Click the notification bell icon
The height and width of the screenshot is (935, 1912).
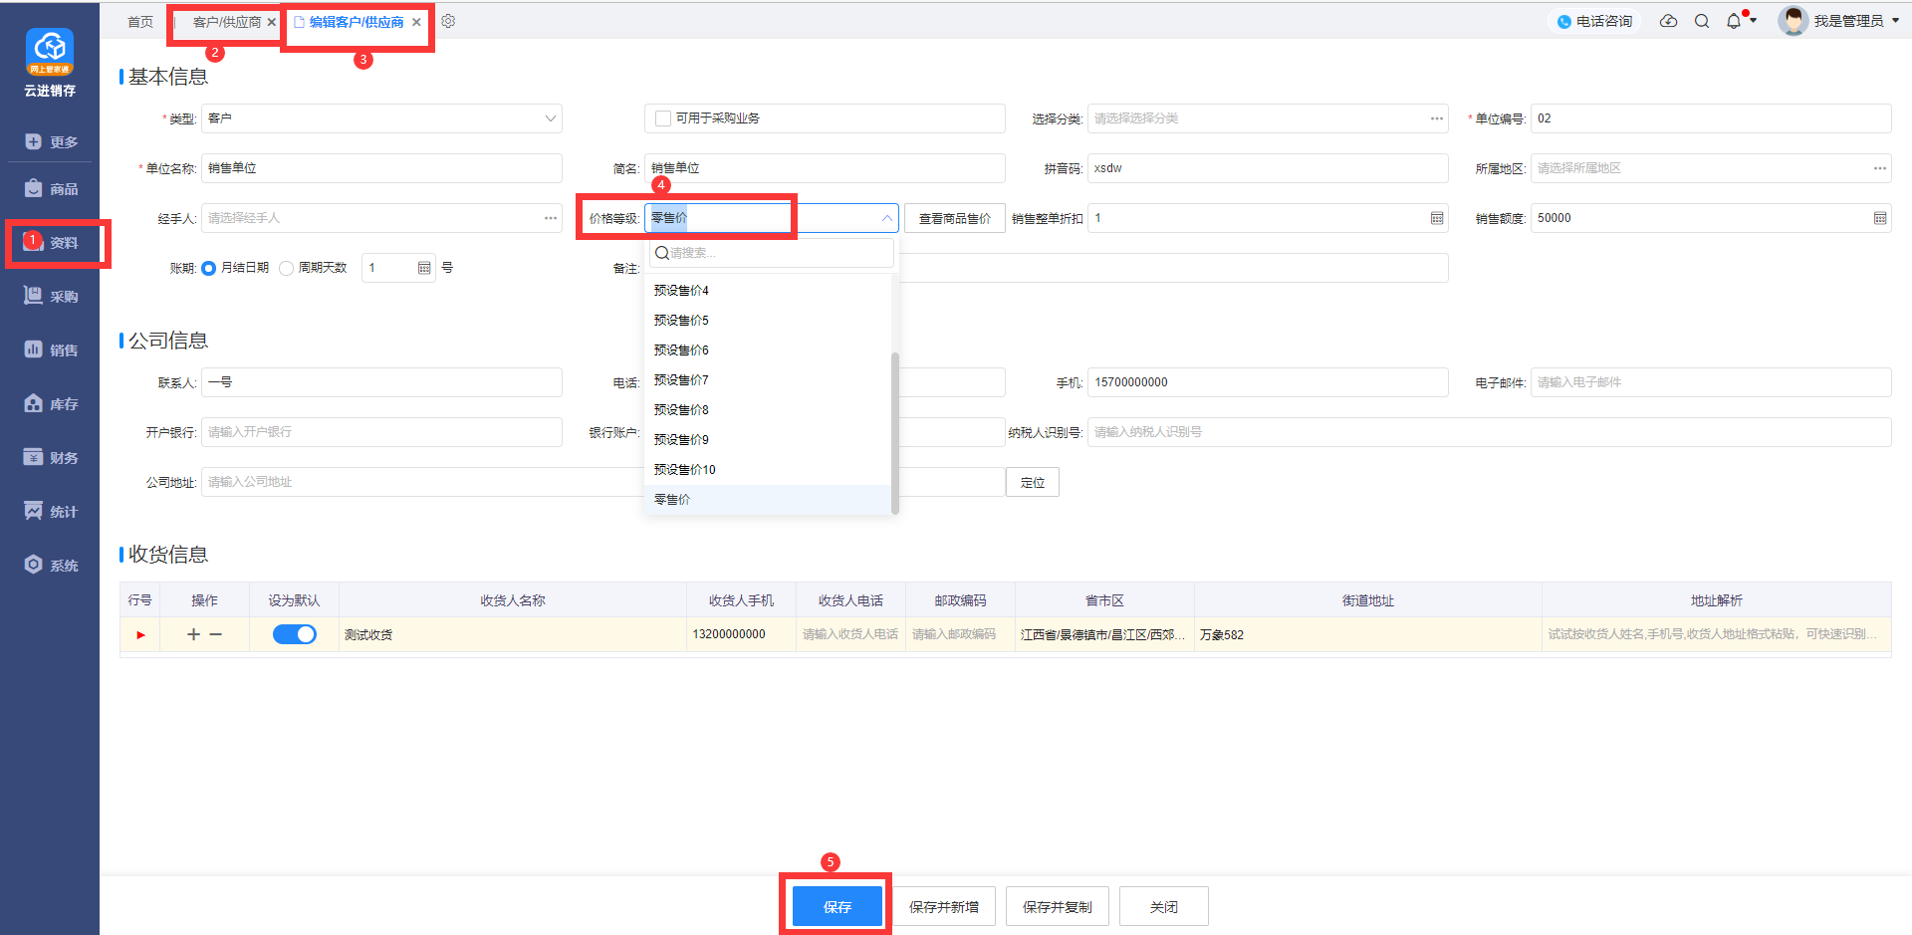(x=1734, y=21)
